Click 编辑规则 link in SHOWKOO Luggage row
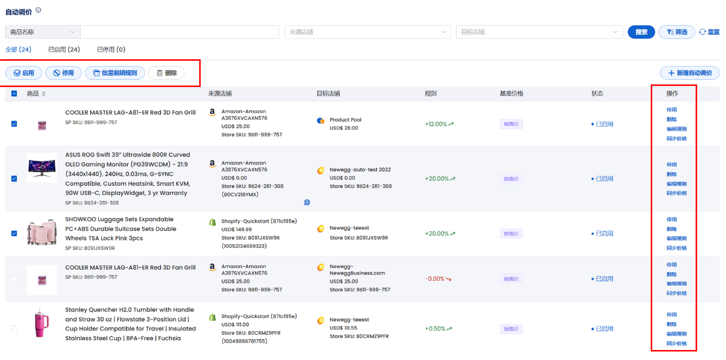This screenshot has height=360, width=726. click(x=676, y=238)
